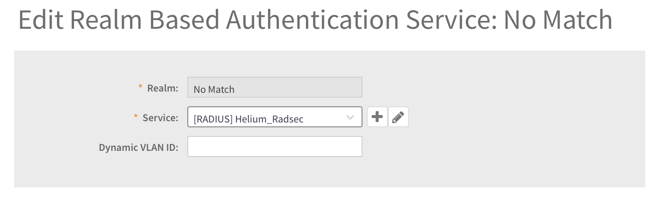The image size is (654, 204).
Task: Click the Dynamic VLAN ID label
Action: tap(138, 147)
